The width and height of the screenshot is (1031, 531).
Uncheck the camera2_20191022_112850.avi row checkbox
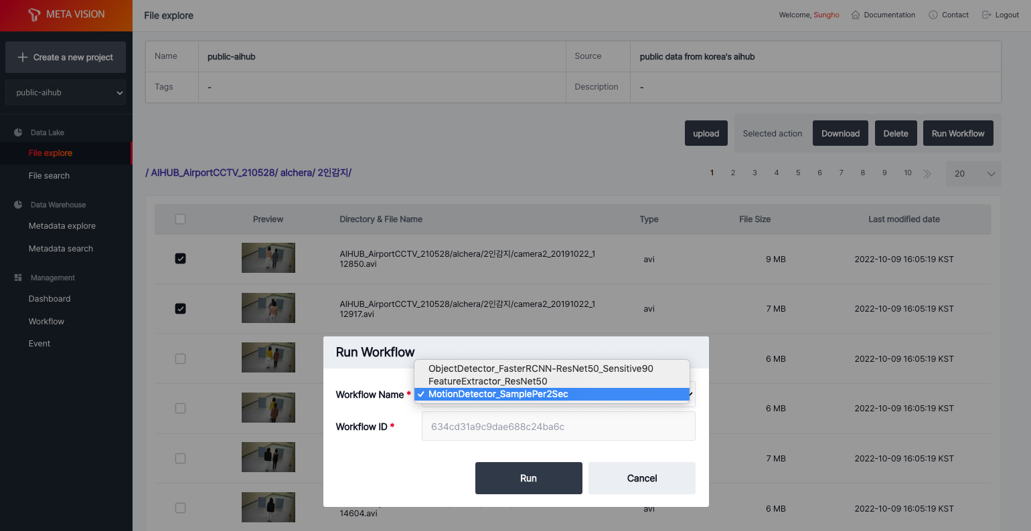click(180, 258)
